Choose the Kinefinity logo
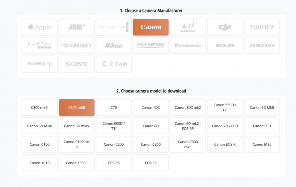This screenshot has height=187, width=296. click(x=76, y=46)
